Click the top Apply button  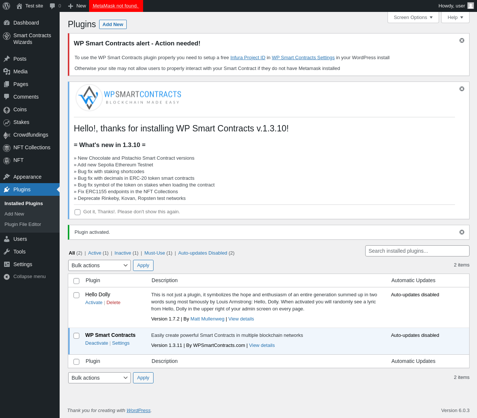[143, 265]
